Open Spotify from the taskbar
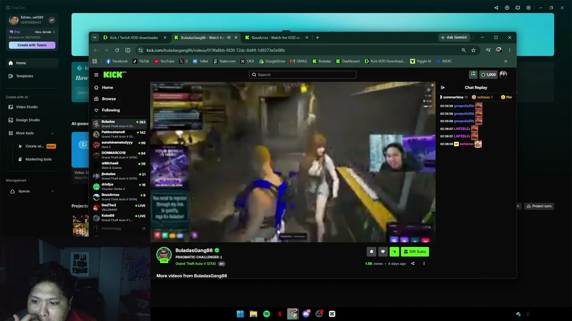Screen dimensions: 572x321 pyautogui.click(x=266, y=314)
